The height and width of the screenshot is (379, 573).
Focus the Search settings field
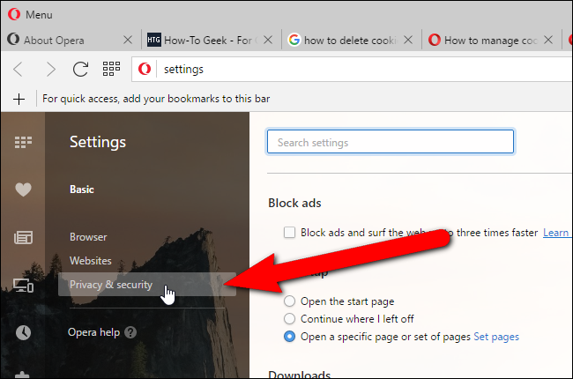(x=391, y=142)
